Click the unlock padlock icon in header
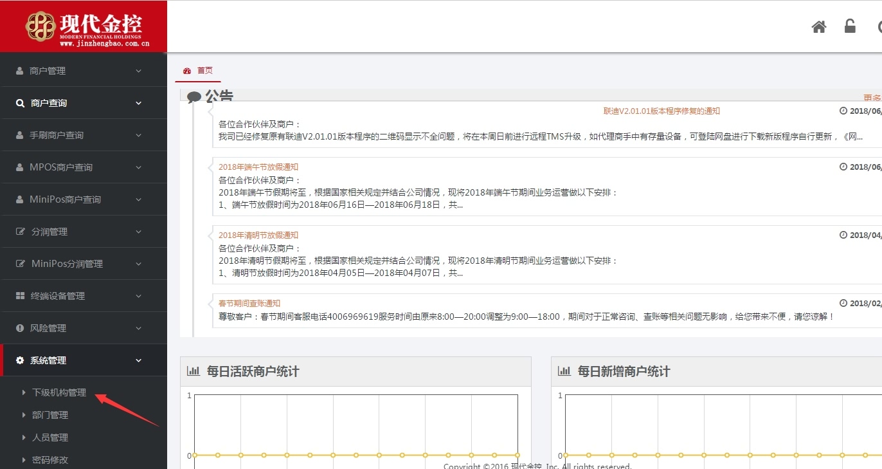The height and width of the screenshot is (469, 882). tap(850, 26)
